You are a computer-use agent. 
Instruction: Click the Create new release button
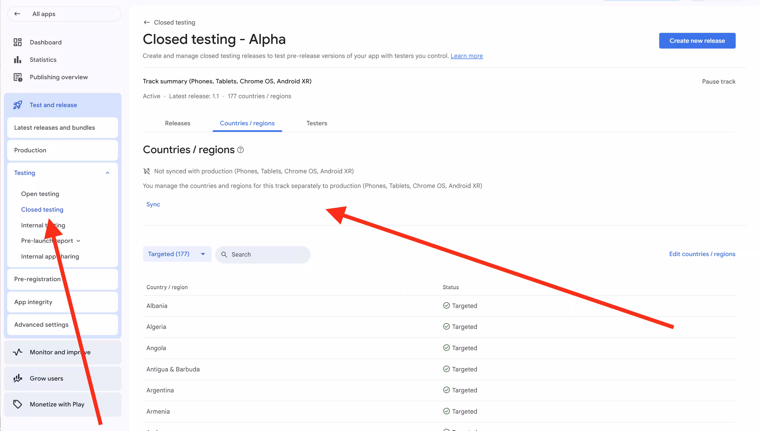[697, 41]
